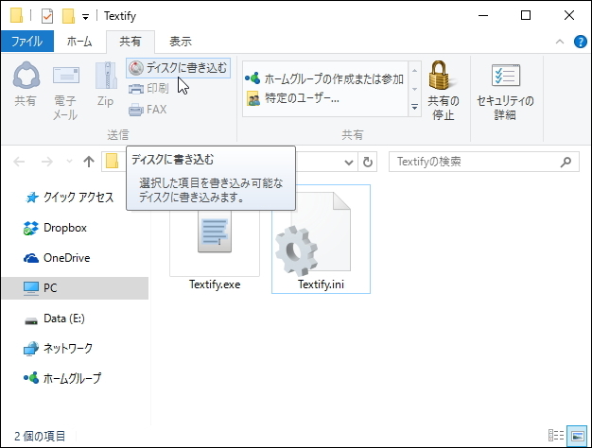The width and height of the screenshot is (592, 448).
Task: Click the FAX button
Action: 148,110
